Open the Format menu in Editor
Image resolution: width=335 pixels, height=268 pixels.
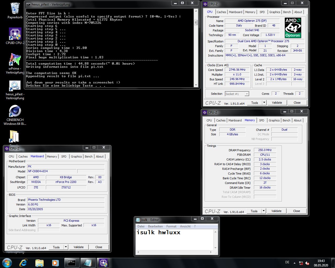tap(171, 226)
